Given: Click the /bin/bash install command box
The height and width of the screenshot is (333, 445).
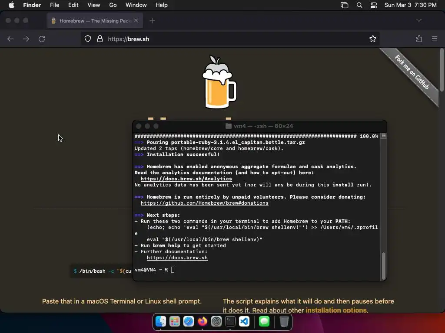Looking at the screenshot, I should coord(101,271).
